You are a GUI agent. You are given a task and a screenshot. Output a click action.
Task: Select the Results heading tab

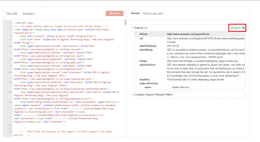click(x=135, y=13)
